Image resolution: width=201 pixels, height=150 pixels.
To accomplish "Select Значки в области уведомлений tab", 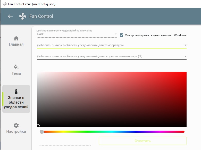I will [x=16, y=99].
